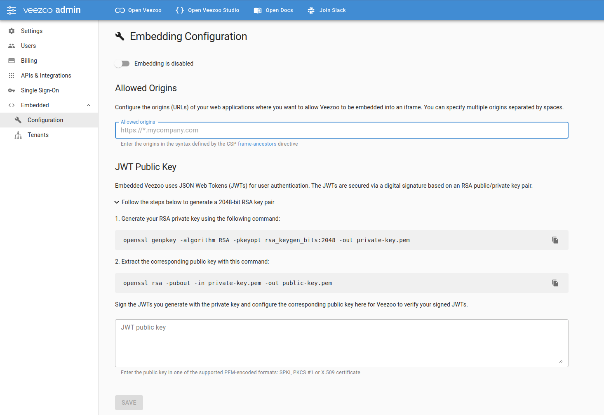Click the Open Veezoo Studio braces icon
The image size is (604, 415).
click(180, 10)
